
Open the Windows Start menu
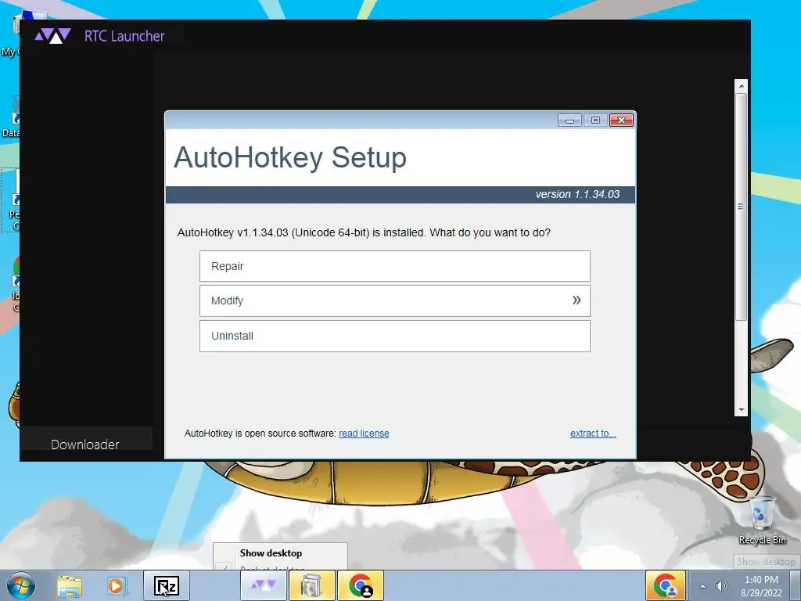(21, 585)
